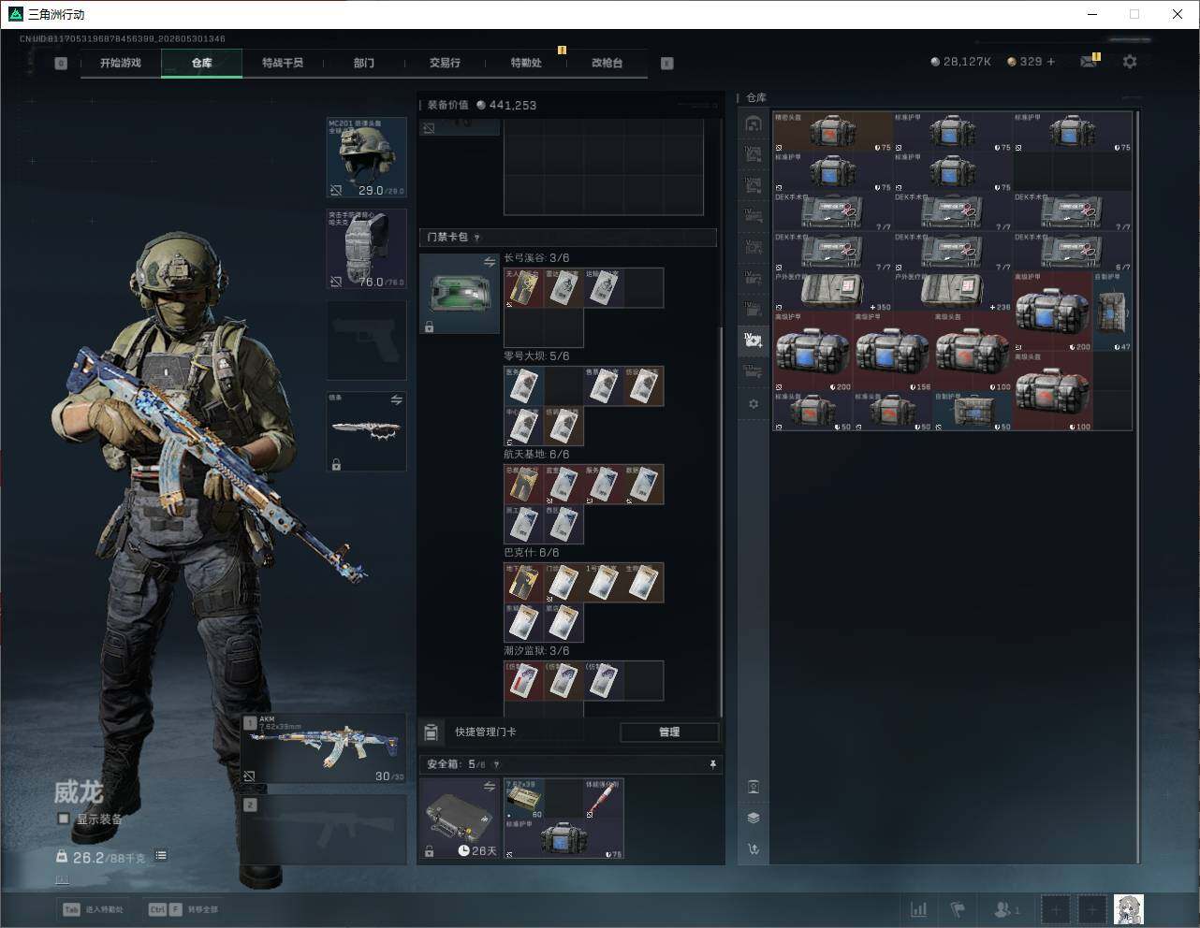Click the 管理 button
The width and height of the screenshot is (1200, 928).
(669, 732)
